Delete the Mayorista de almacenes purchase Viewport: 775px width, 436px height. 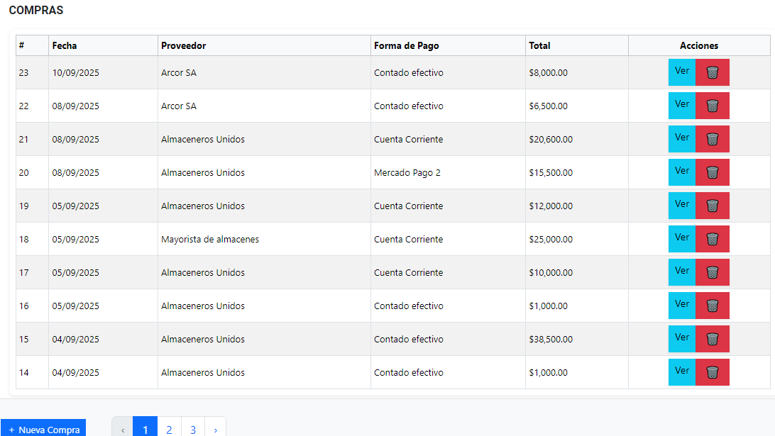pyautogui.click(x=713, y=239)
